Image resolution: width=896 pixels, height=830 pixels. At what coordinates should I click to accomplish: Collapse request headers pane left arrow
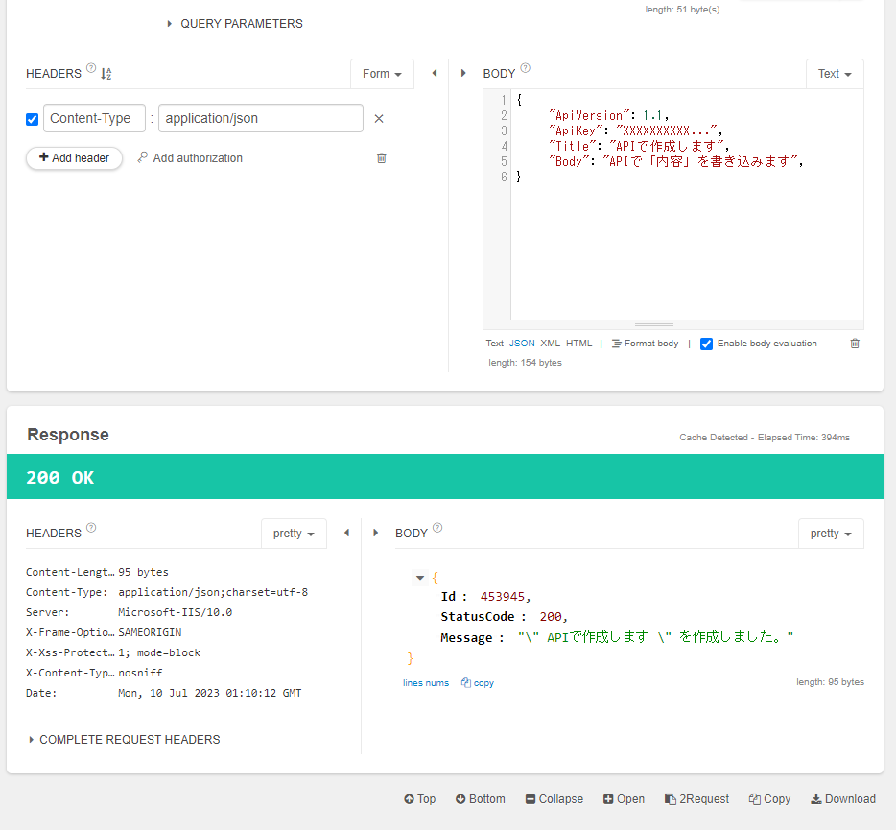(x=435, y=73)
